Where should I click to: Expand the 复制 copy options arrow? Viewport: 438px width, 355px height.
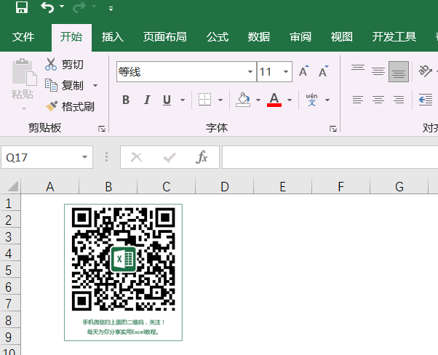(95, 85)
